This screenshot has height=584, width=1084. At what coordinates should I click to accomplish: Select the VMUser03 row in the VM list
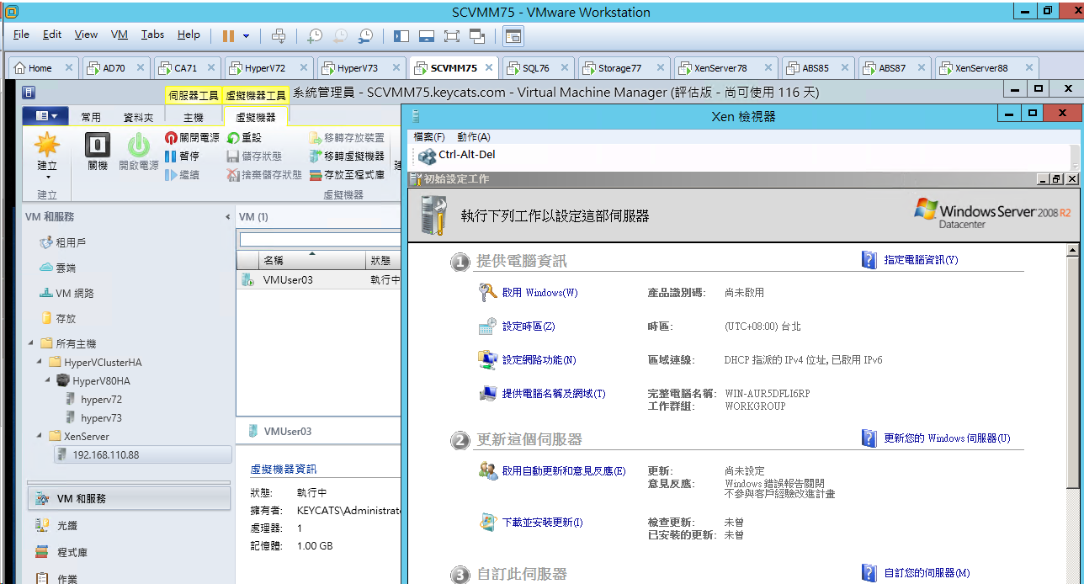[x=319, y=279]
